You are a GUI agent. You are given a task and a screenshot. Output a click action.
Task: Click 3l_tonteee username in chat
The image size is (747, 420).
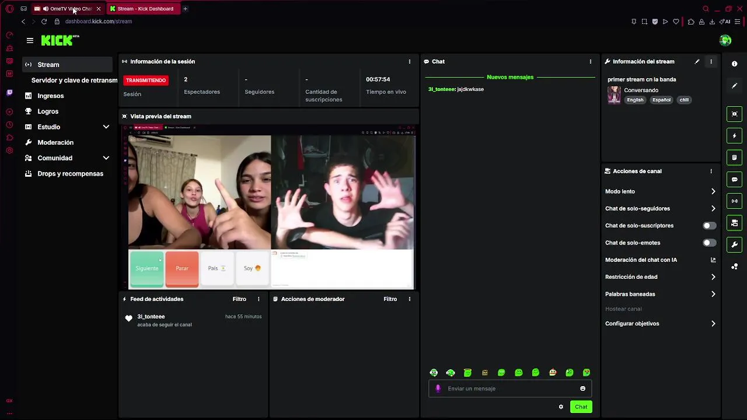pos(441,89)
